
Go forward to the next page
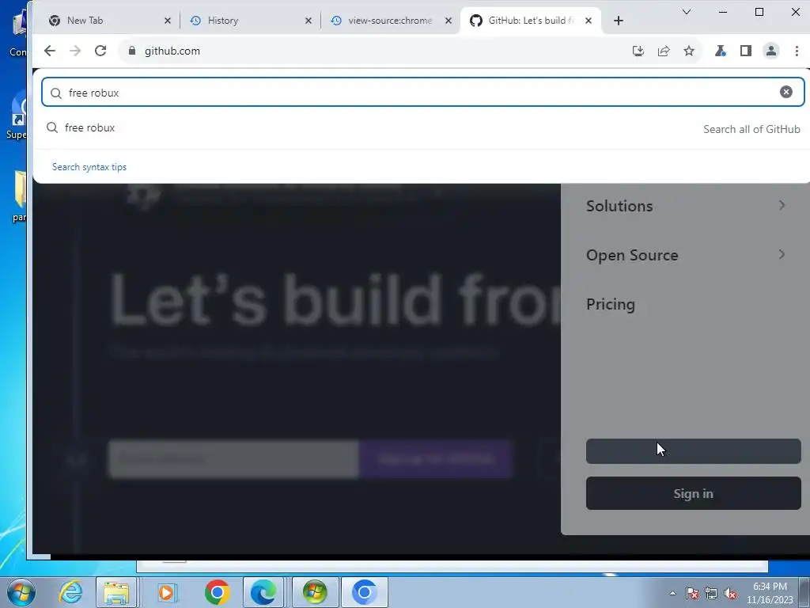point(75,51)
